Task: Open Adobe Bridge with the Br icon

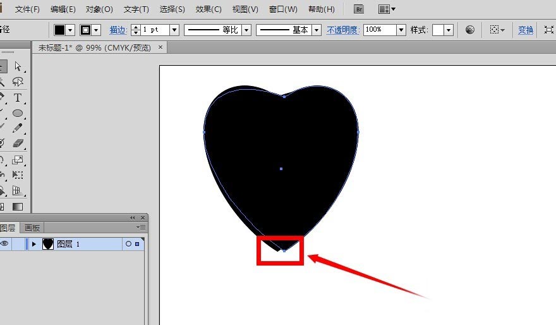Action: pos(359,9)
